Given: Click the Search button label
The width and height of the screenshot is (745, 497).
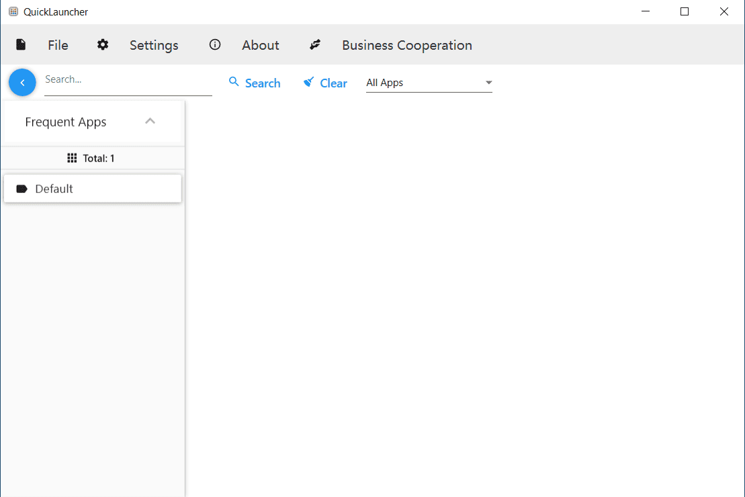Looking at the screenshot, I should coord(263,83).
